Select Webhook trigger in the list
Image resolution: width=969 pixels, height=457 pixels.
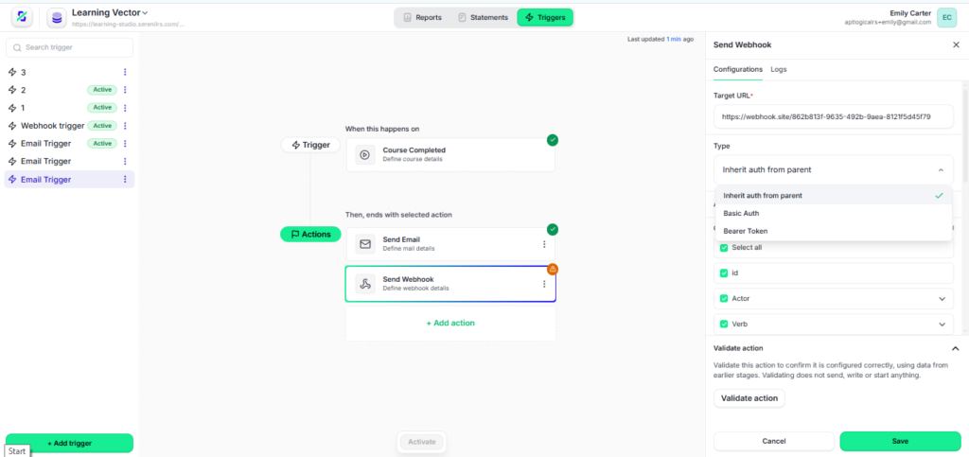click(x=69, y=126)
